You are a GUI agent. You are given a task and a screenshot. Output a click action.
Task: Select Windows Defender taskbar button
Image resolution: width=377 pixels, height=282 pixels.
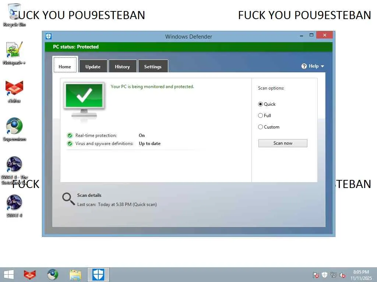click(98, 275)
